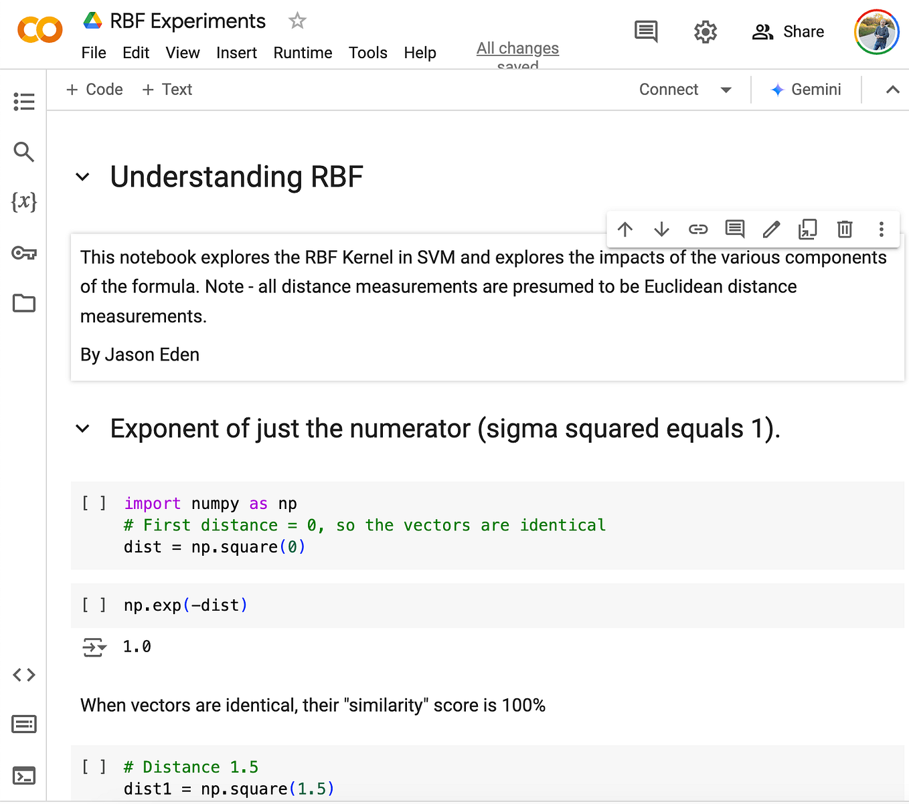The height and width of the screenshot is (804, 909).
Task: Share the notebook
Action: 789,31
